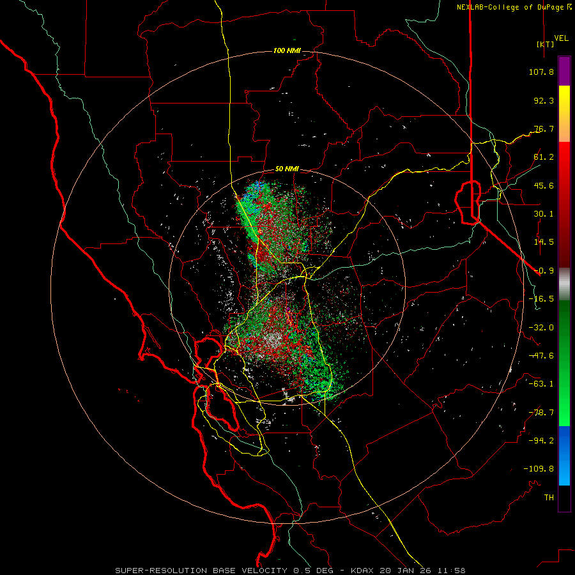This screenshot has width=575, height=575.
Task: Click the 30.1 velocity scale label
Action: click(x=544, y=214)
